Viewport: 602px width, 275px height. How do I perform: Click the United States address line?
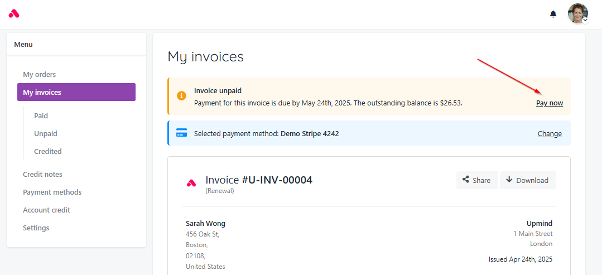pos(205,267)
